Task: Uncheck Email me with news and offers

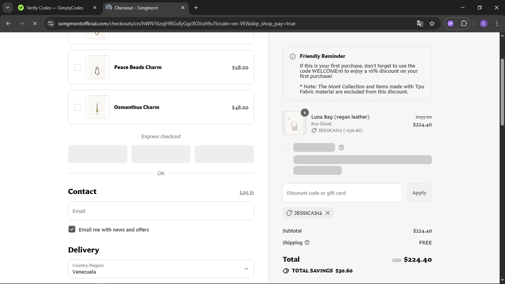Action: point(72,229)
